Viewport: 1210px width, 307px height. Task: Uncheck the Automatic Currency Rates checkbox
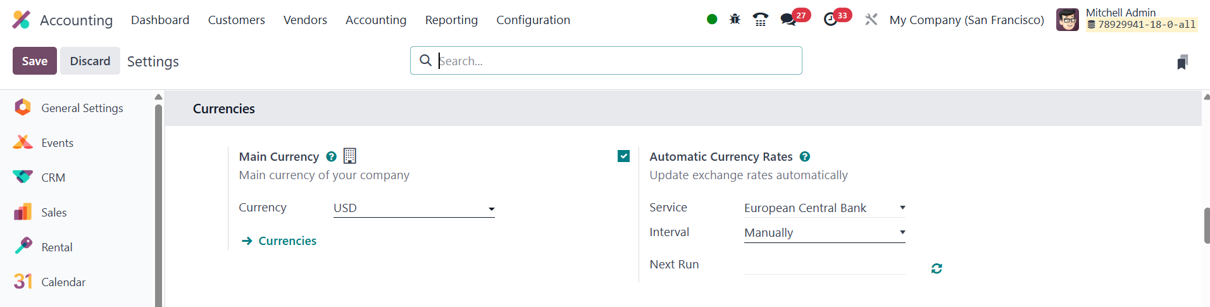point(623,156)
